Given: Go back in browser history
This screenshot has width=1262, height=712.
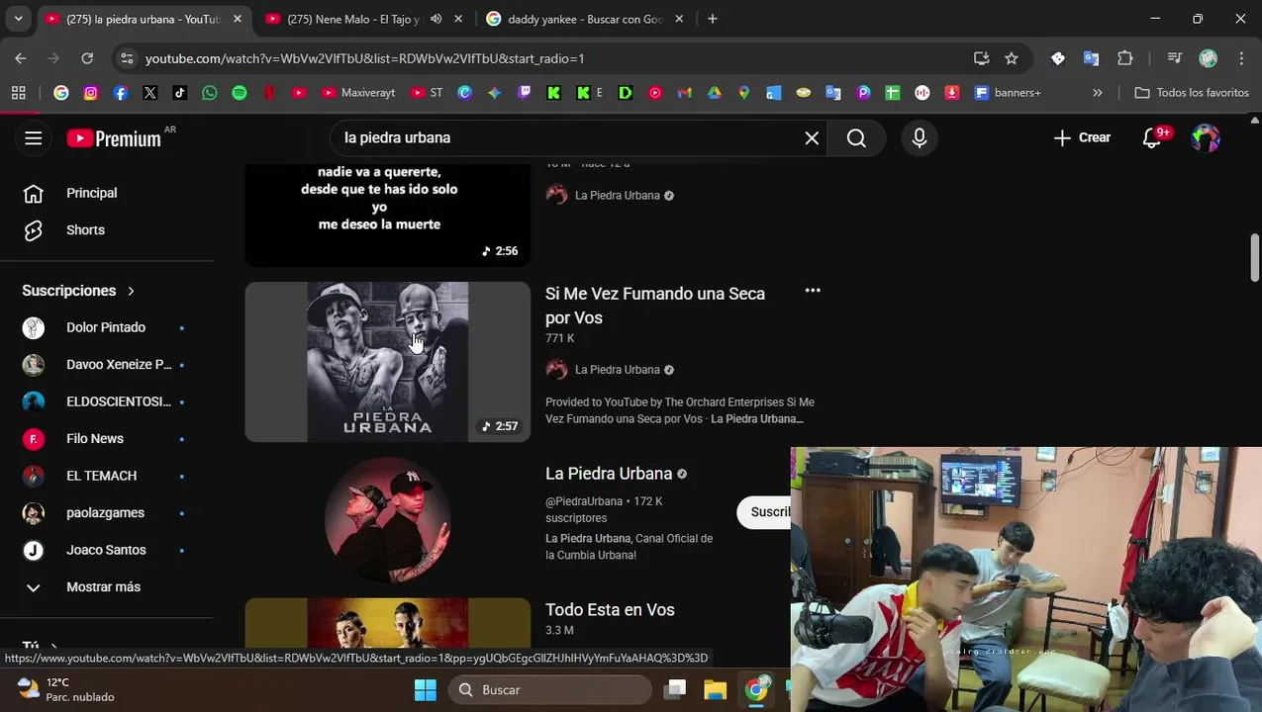Looking at the screenshot, I should coord(21,58).
